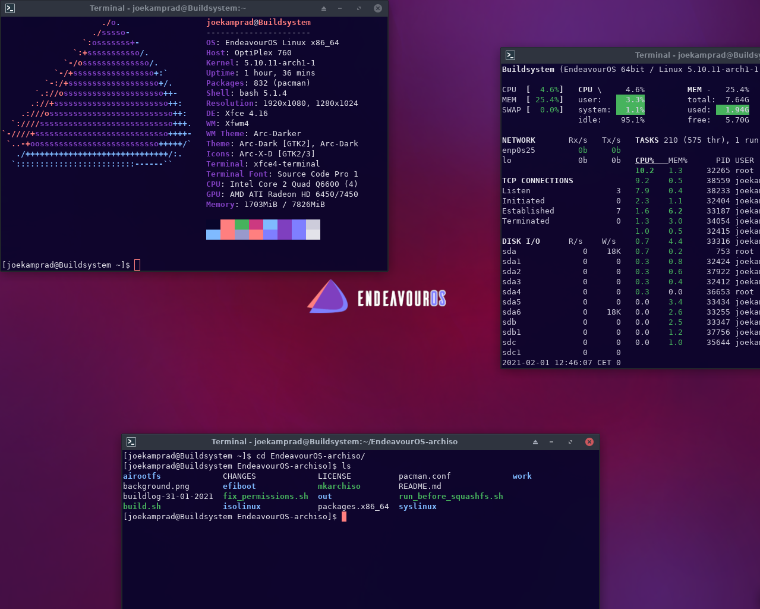Click the 'Resolution: 1920x1080, 1280x1024' line

point(282,103)
